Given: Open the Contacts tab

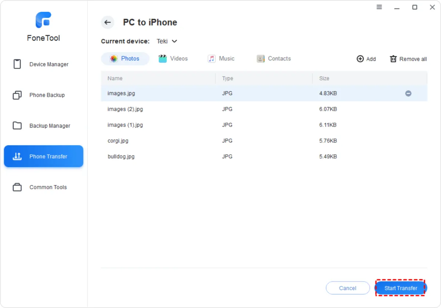Looking at the screenshot, I should (x=274, y=59).
